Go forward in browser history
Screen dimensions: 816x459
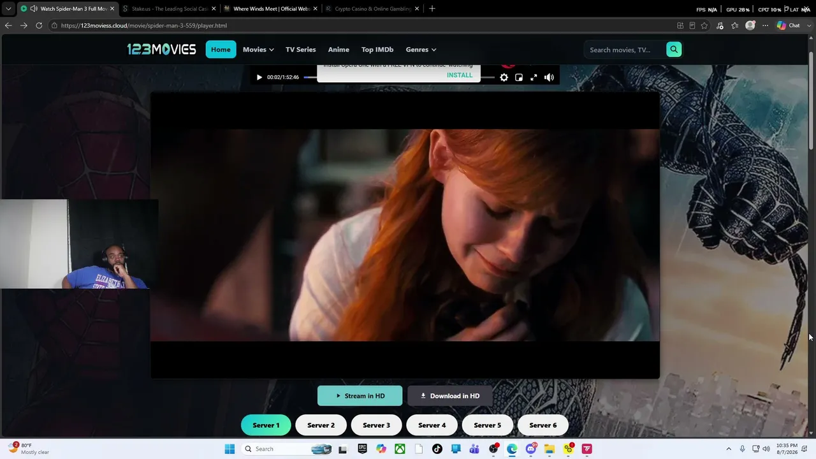click(24, 25)
